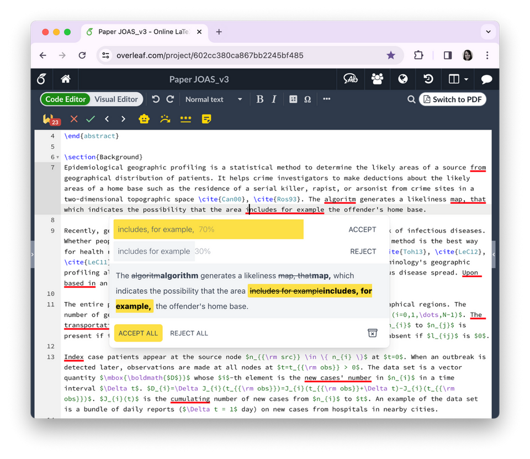Screen dimensions: 530x459
Task: Click REJECT ALL button
Action: click(189, 333)
